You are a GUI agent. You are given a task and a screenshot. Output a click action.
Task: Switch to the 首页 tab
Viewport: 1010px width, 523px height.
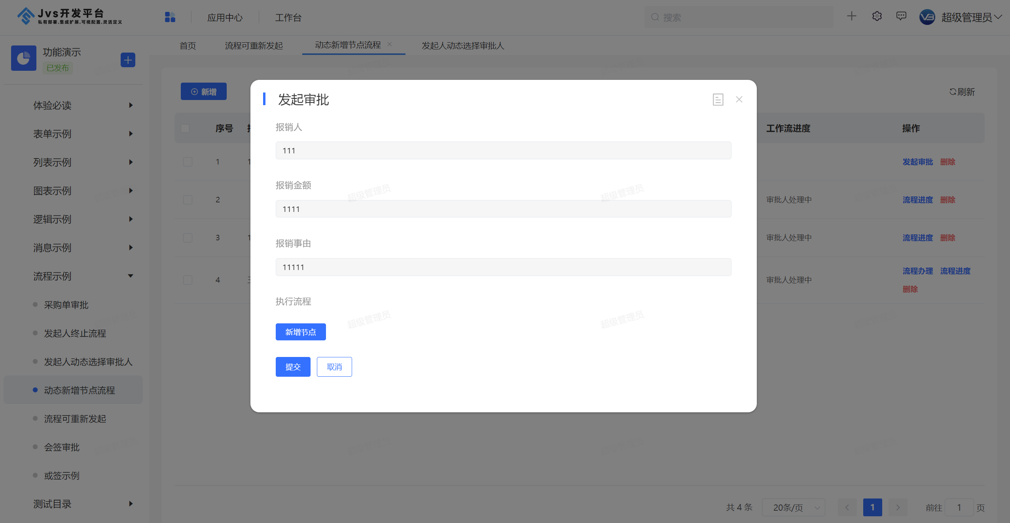pos(188,45)
